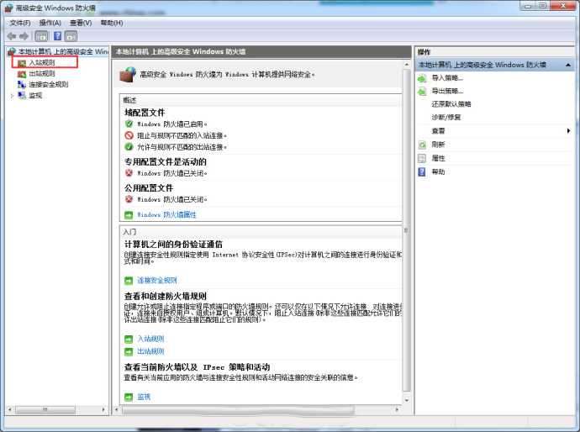
Task: Click the firewall brick-wall icon in banner
Action: [x=128, y=74]
